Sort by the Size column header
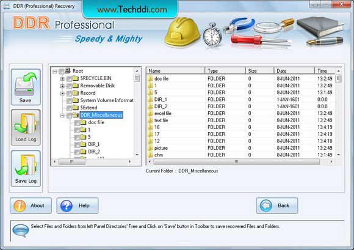The height and width of the screenshot is (250, 354). [x=259, y=71]
